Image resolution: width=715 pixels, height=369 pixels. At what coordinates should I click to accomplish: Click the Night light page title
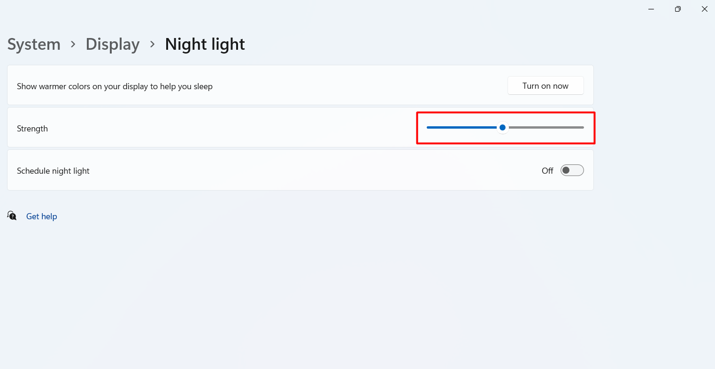click(205, 44)
